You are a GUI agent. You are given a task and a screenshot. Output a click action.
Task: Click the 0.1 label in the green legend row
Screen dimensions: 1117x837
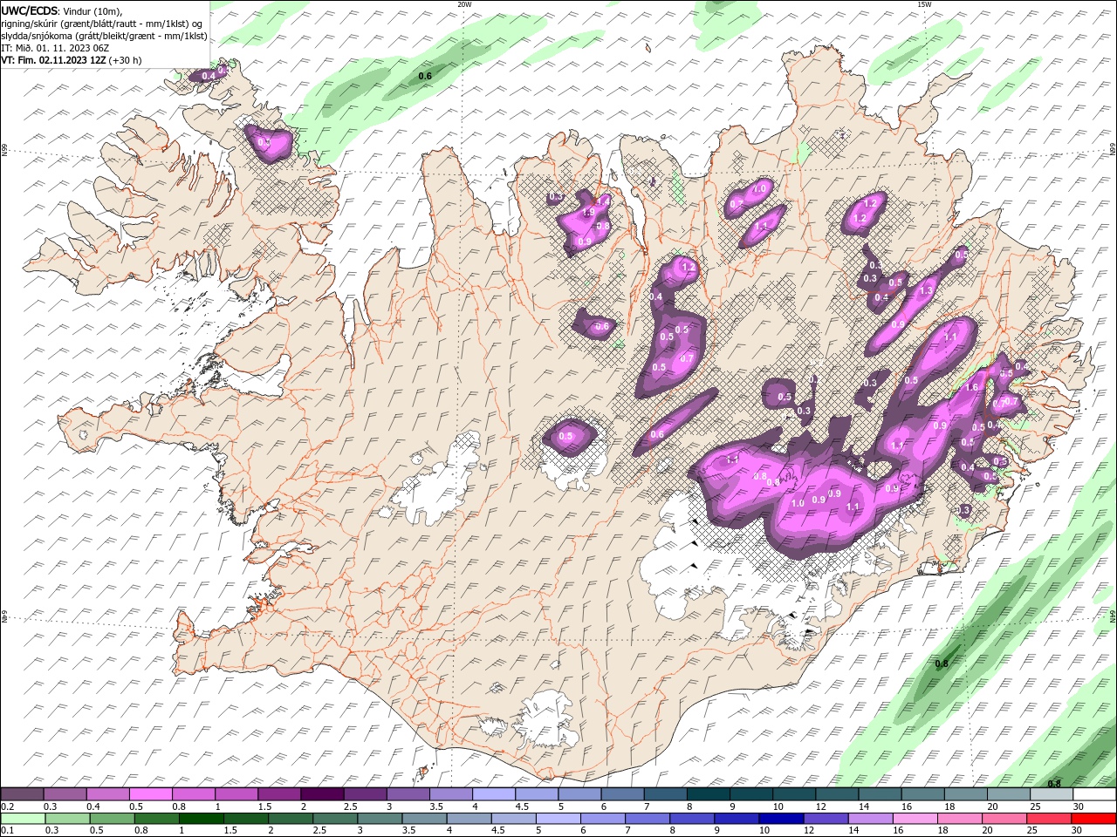7,831
